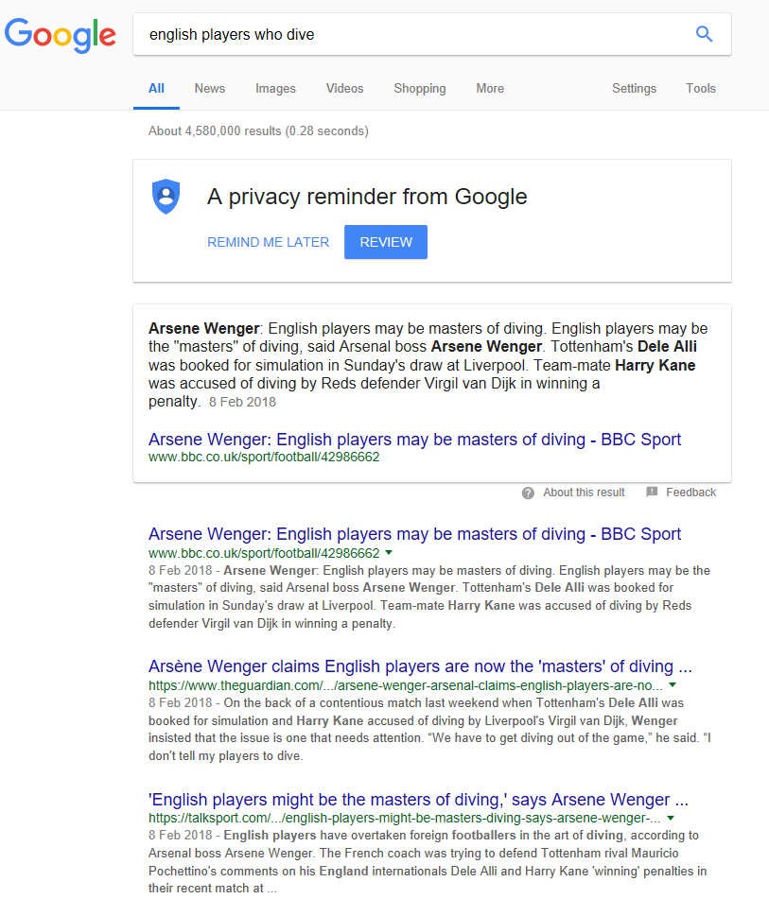Open featured snippet BBC Sport title link

[414, 440]
